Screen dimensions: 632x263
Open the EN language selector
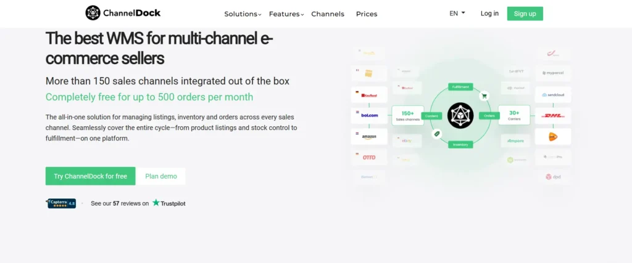tap(457, 14)
